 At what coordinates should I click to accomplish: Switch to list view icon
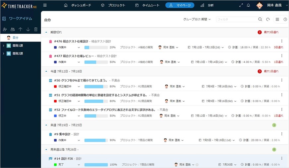point(277,19)
